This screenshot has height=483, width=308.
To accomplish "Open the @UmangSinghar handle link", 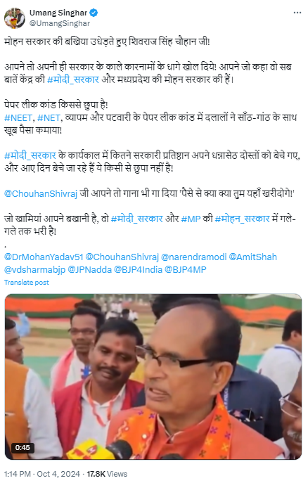I will tap(60, 23).
